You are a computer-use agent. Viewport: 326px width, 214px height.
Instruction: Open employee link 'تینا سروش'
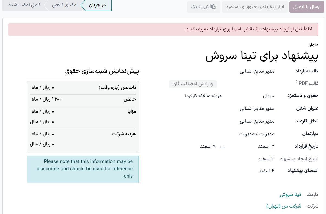pos(290,195)
